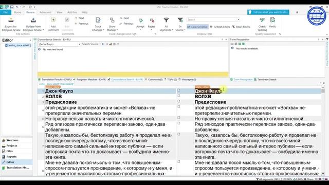Click status icon of segment 1

pyautogui.click(x=179, y=90)
